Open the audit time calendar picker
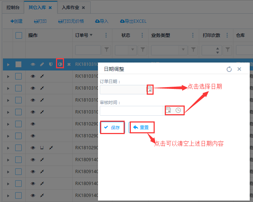253x202 pixels. [x=168, y=110]
